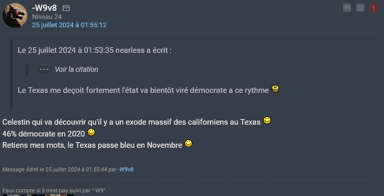Show hidden quote via "Voir la citation" text
384x196 pixels.
(77, 69)
